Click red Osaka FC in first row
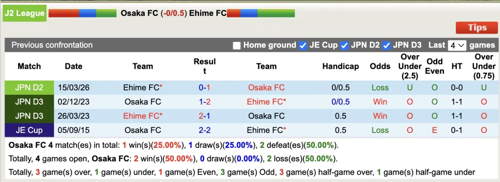This screenshot has height=182, width=500. (x=266, y=88)
